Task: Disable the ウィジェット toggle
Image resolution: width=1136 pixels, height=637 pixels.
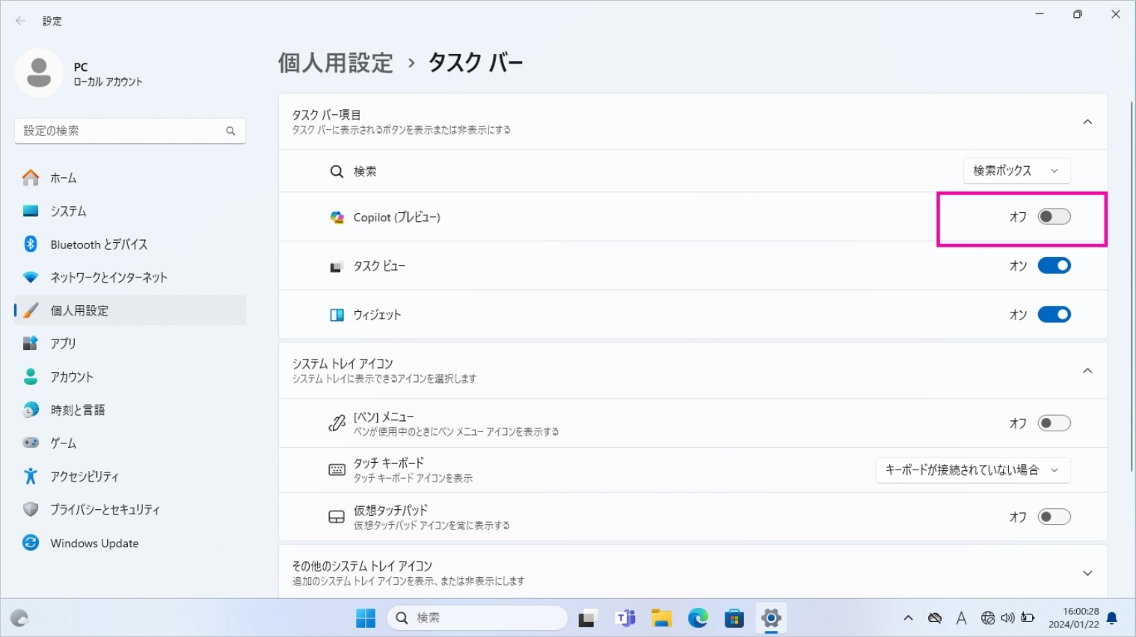Action: click(x=1054, y=314)
